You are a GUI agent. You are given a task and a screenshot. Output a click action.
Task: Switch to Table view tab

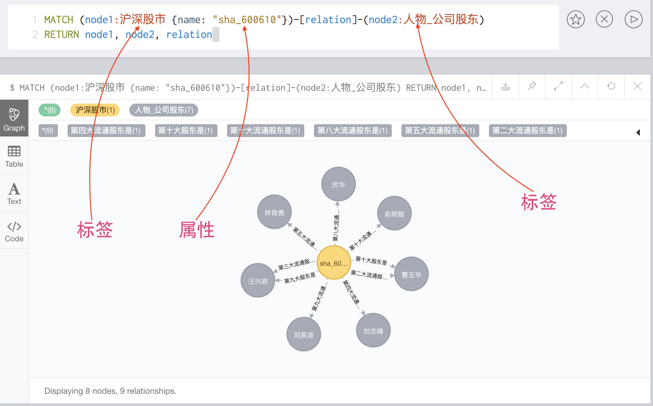pos(14,156)
